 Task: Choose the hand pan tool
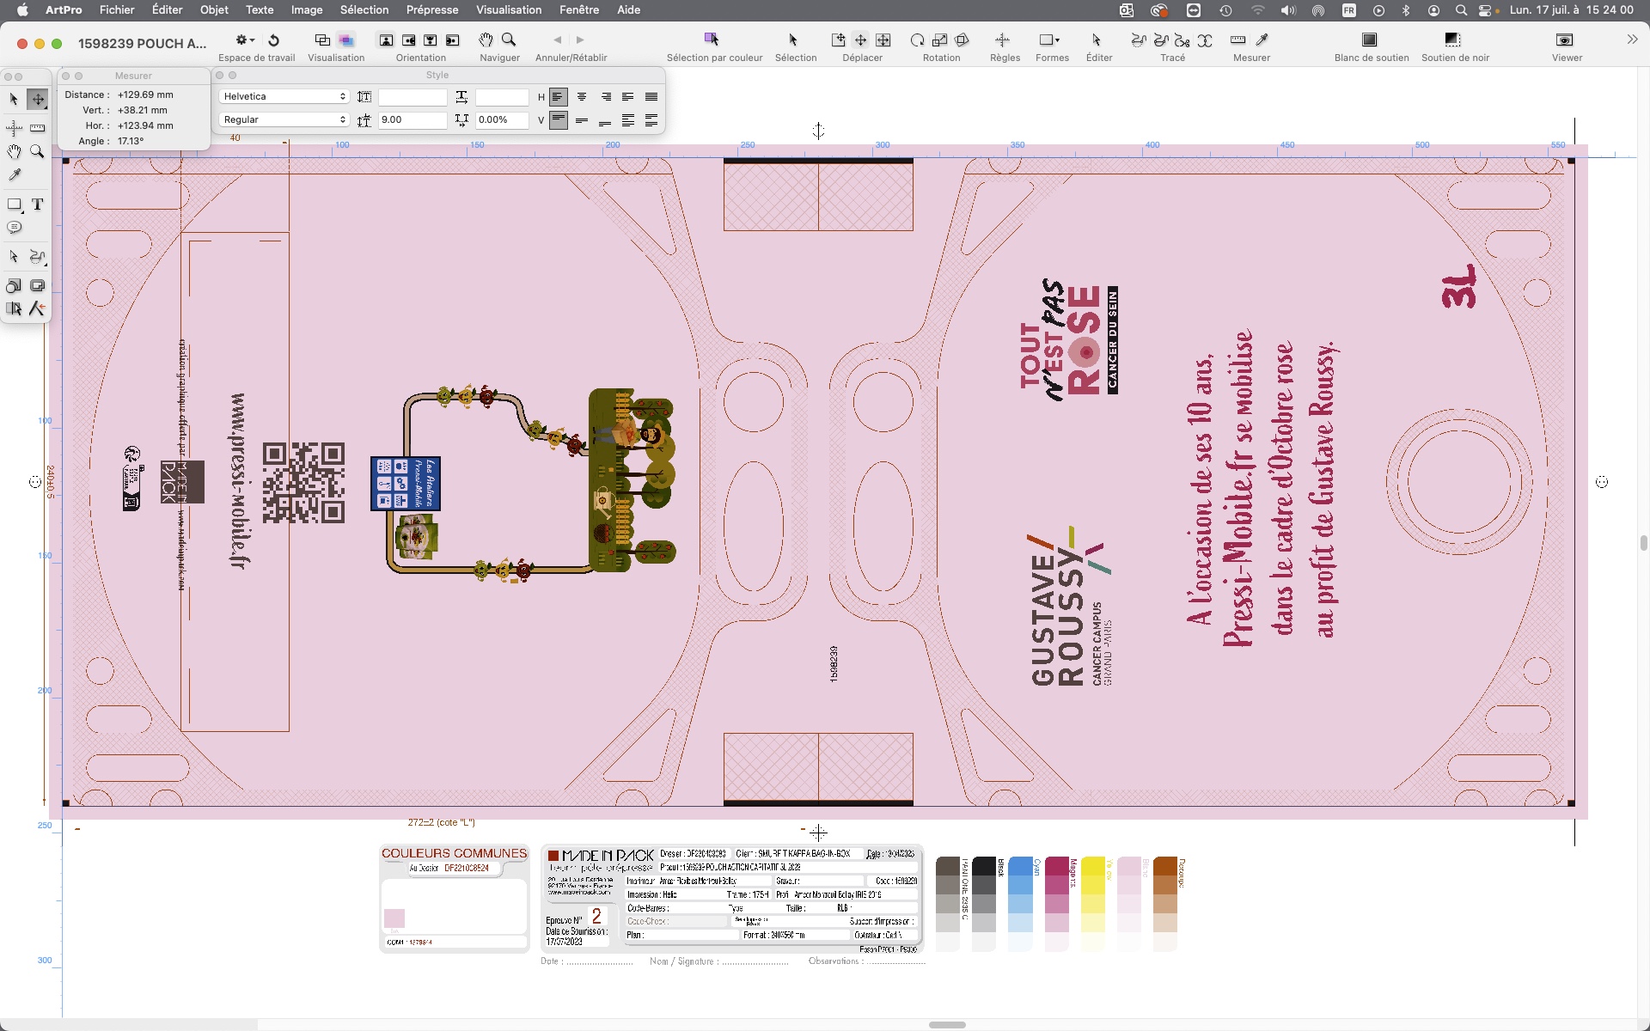tap(14, 152)
